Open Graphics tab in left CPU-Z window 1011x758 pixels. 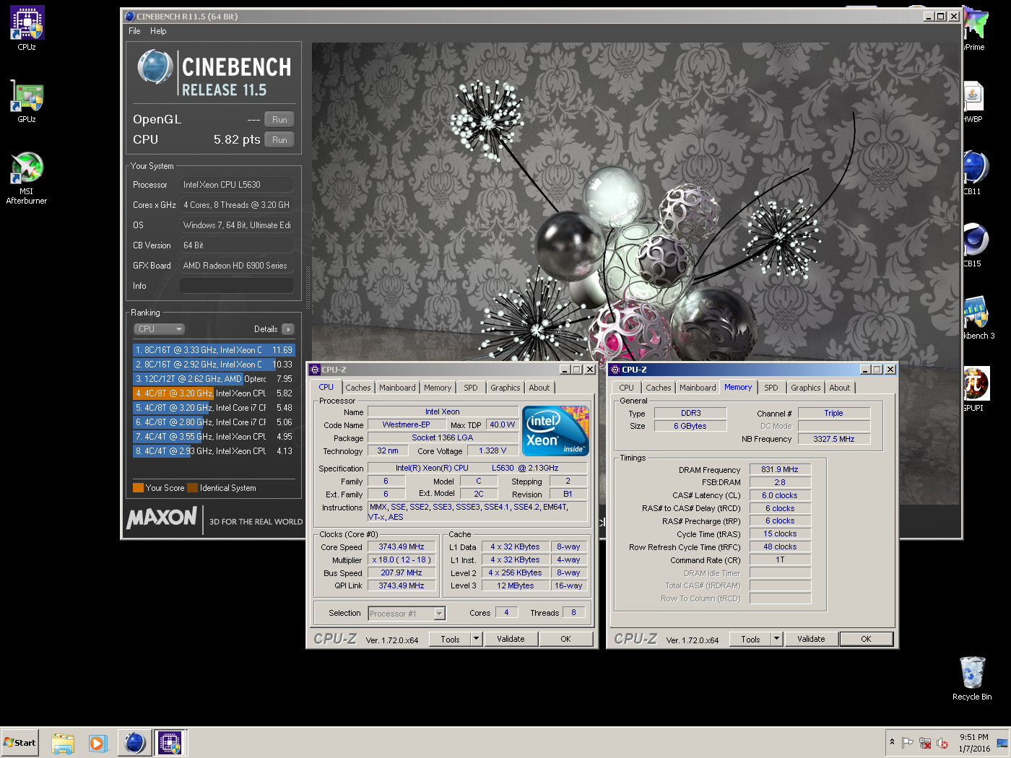click(x=506, y=388)
